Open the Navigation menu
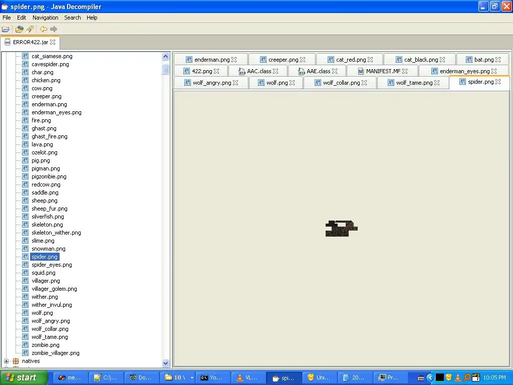The height and width of the screenshot is (385, 513). click(x=46, y=18)
